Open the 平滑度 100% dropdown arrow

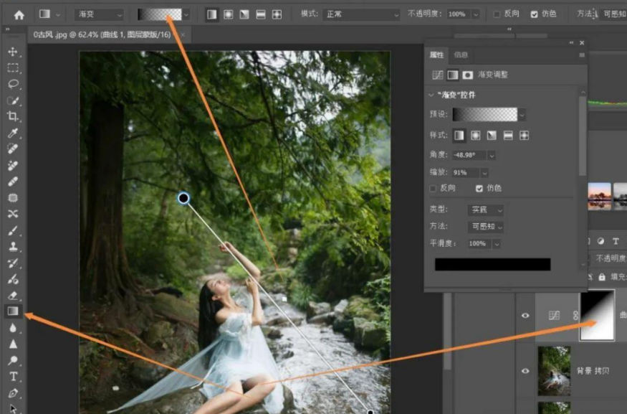(497, 244)
